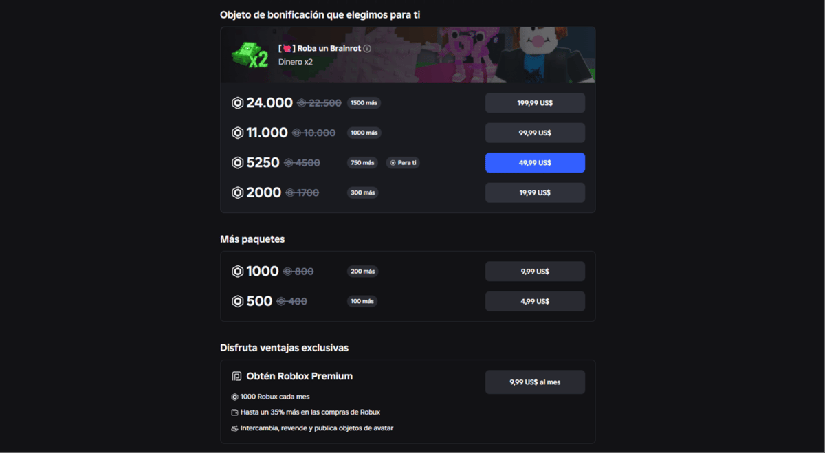The height and width of the screenshot is (453, 825).
Task: Select the 9,99 US$ button for 1000 Robux
Action: click(535, 272)
